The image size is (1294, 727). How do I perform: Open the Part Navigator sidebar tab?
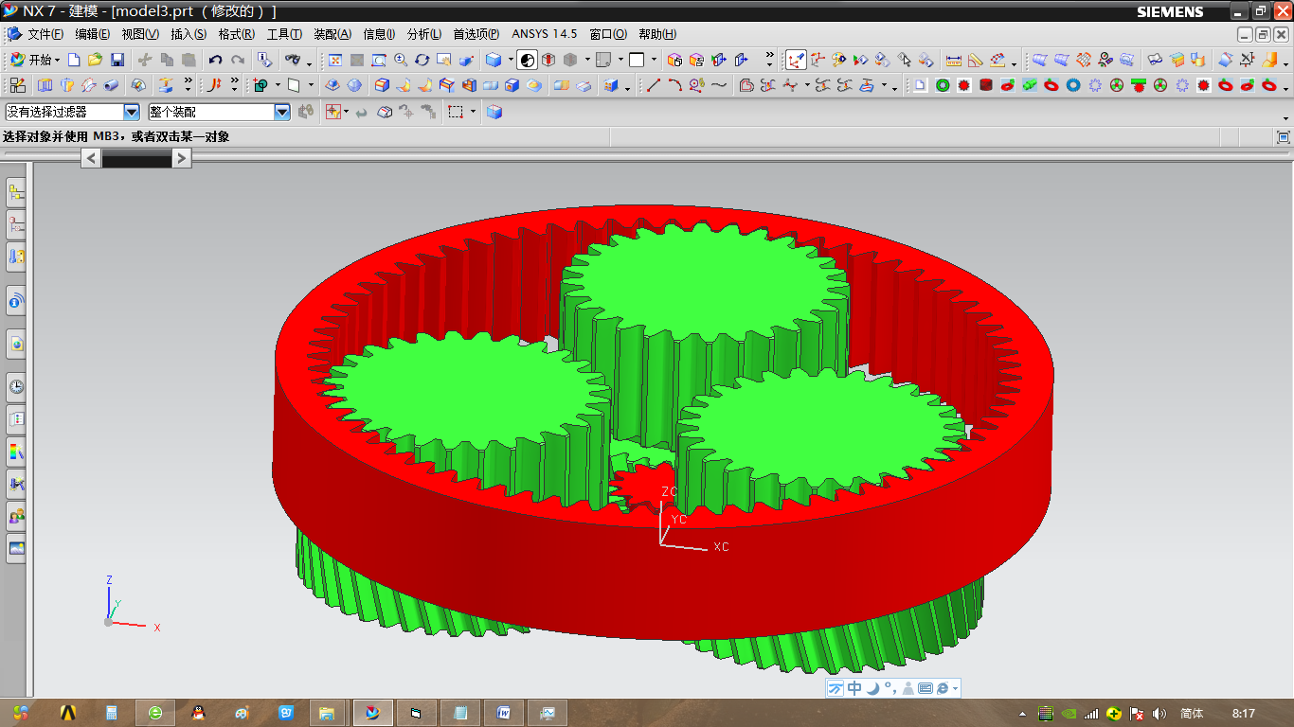pyautogui.click(x=16, y=225)
